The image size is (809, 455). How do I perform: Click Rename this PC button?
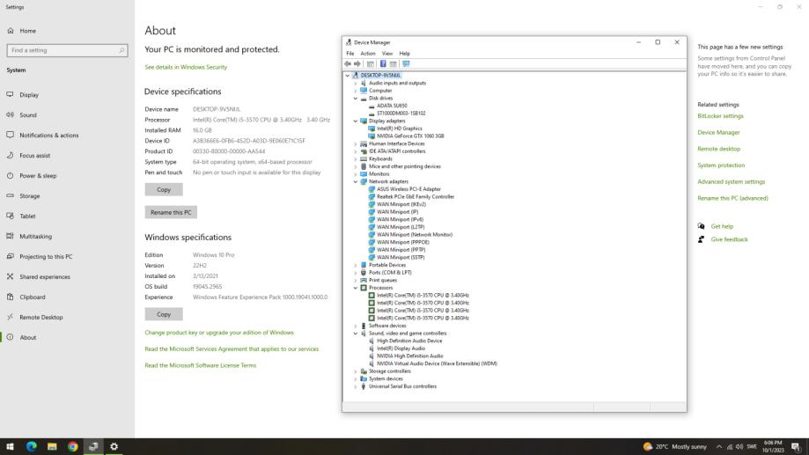point(171,212)
